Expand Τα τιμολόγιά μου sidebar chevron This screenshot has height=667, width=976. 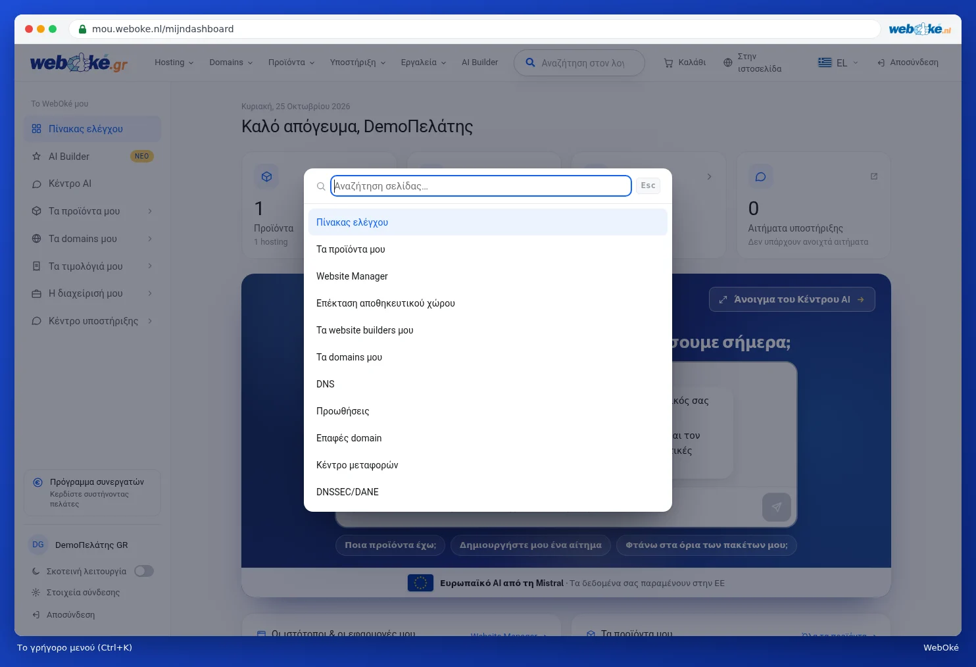pos(150,266)
